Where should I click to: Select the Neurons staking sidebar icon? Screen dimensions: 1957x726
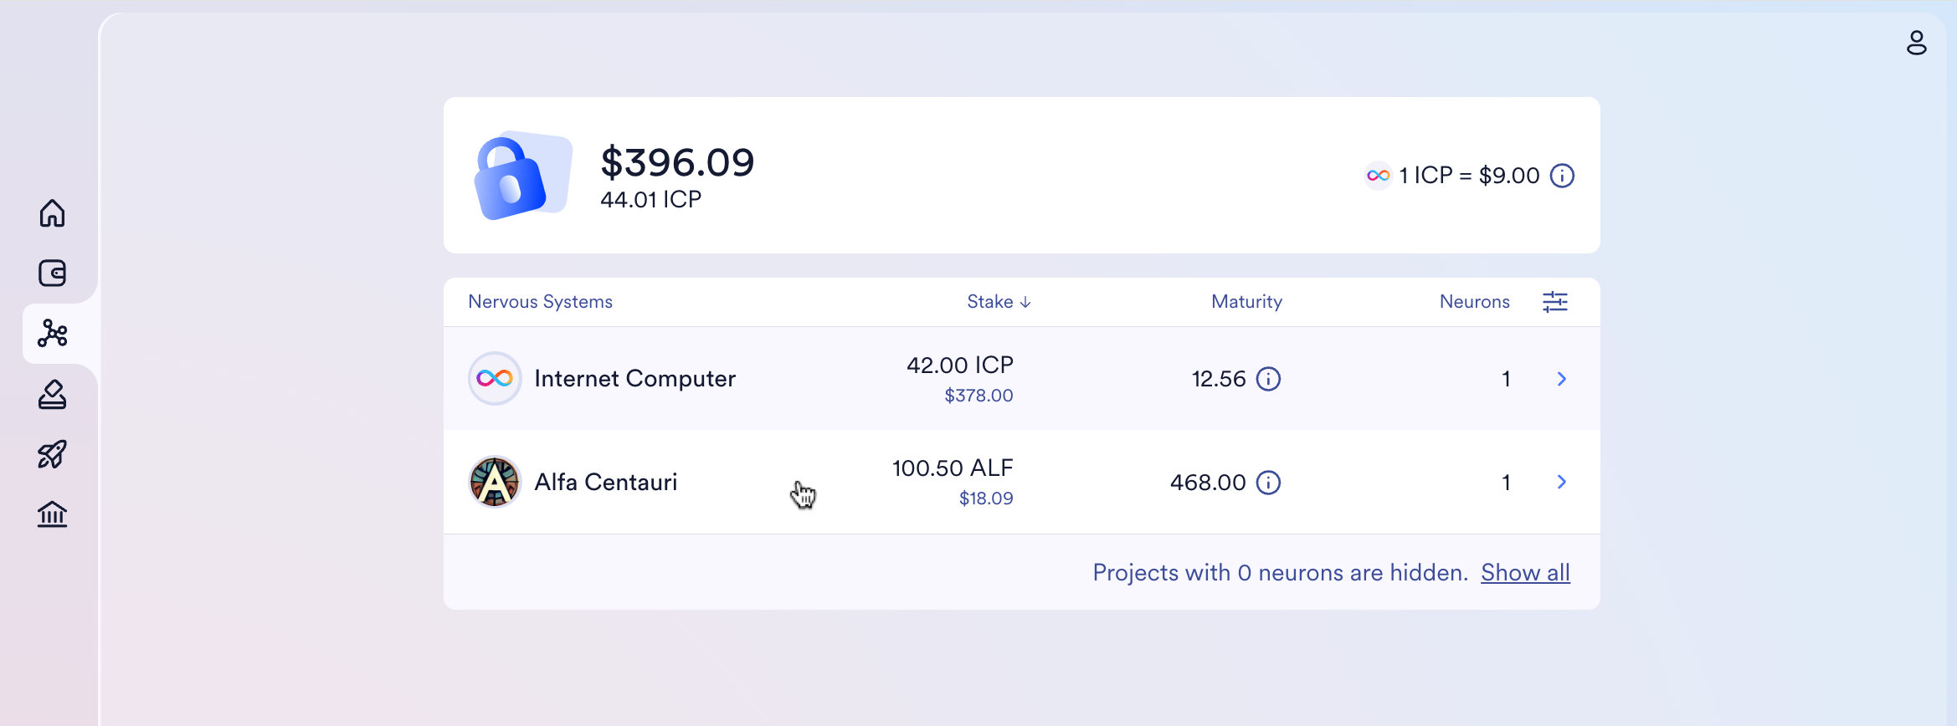point(52,334)
